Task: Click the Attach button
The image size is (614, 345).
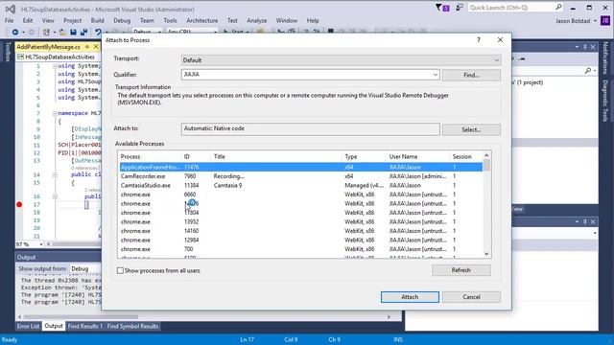Action: 410,297
